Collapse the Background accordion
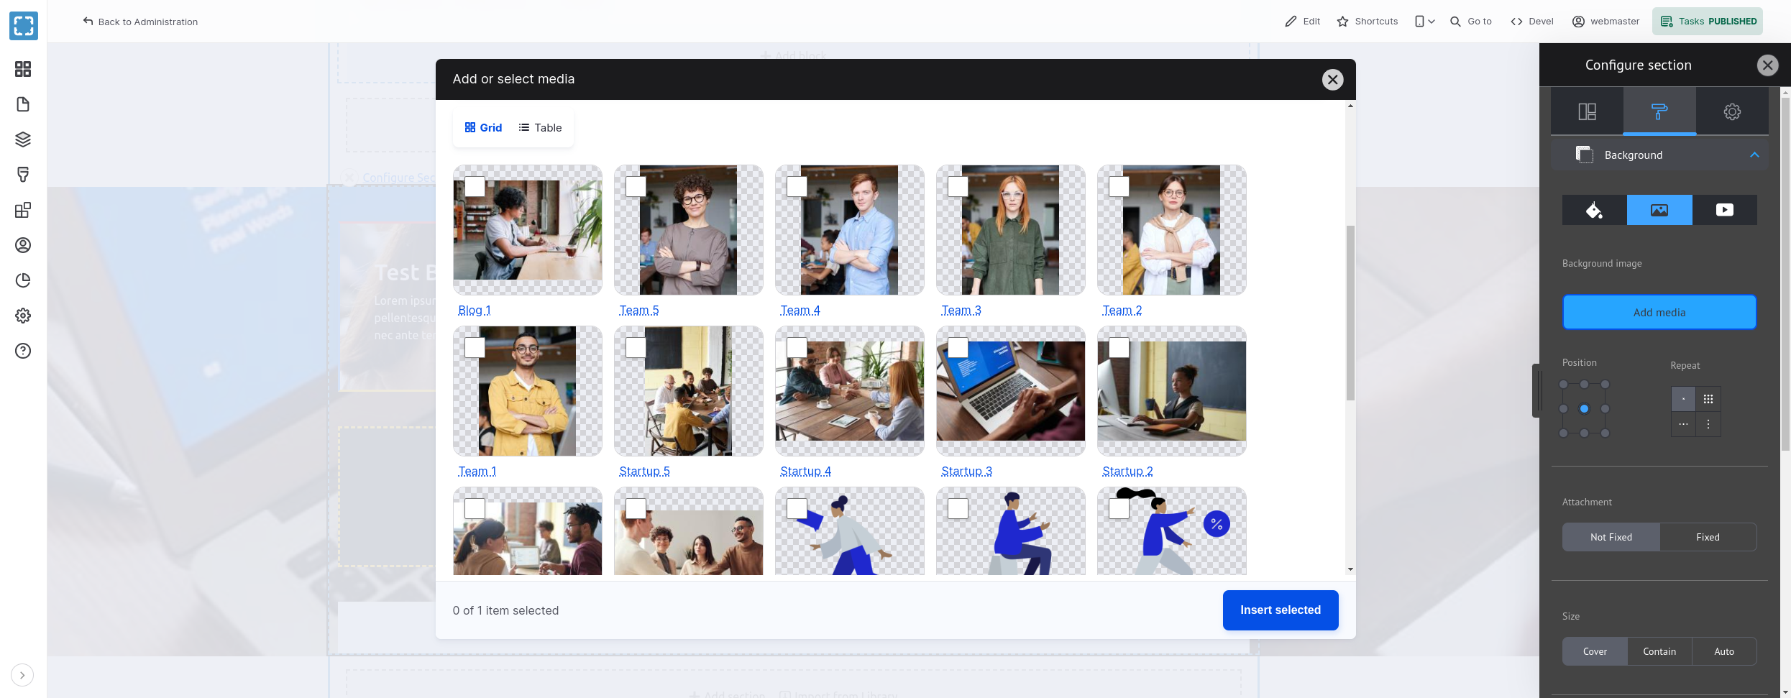The image size is (1791, 698). [1659, 155]
